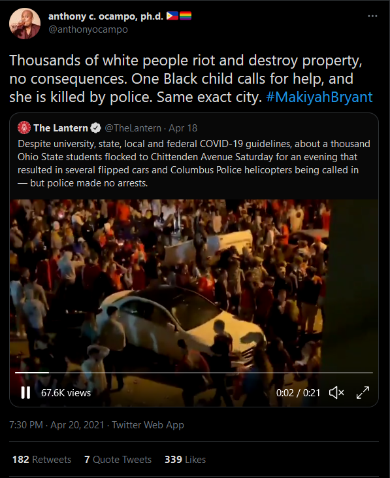Unmute the video using the speaker icon
Image resolution: width=390 pixels, height=478 pixels.
[336, 392]
